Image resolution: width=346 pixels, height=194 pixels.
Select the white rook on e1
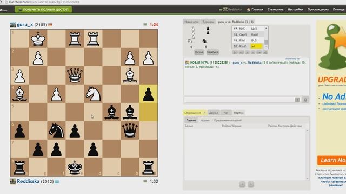pyautogui.click(x=75, y=39)
